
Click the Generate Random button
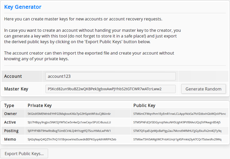point(203,89)
